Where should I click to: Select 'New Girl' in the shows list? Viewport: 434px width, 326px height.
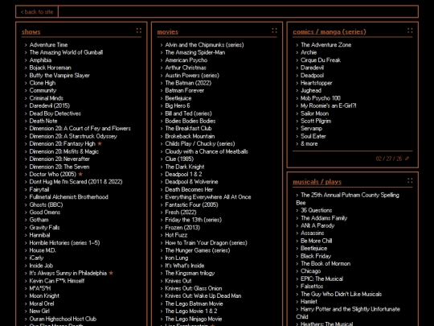[39, 311]
